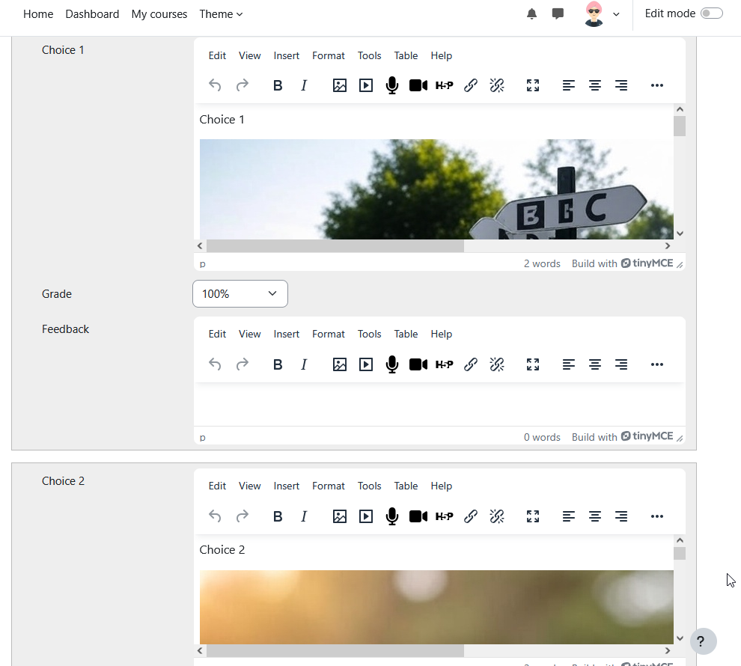Viewport: 741px width, 666px height.
Task: Click right-scroll arrow of Choice 2 editor
Action: tap(668, 651)
